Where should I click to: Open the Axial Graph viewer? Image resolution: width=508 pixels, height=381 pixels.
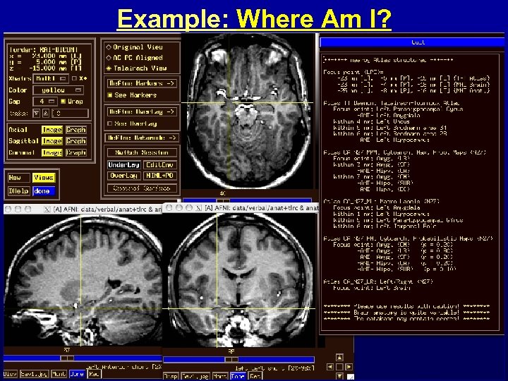[75, 130]
